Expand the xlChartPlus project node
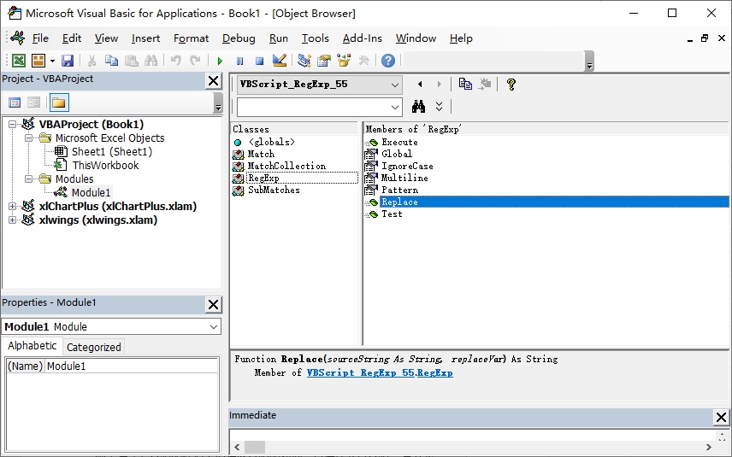Screen dimensions: 732x457 click(13, 207)
